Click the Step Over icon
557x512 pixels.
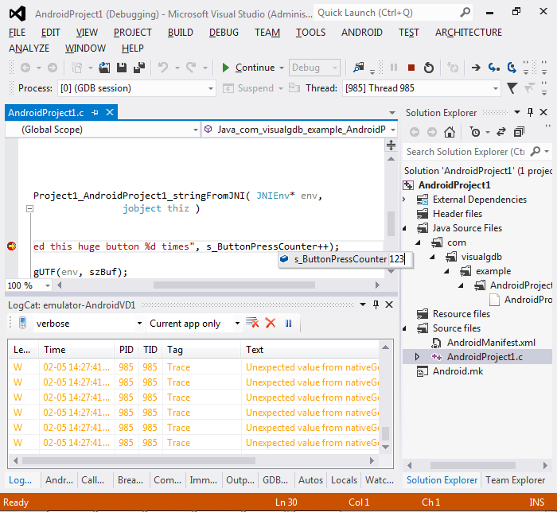pos(512,68)
